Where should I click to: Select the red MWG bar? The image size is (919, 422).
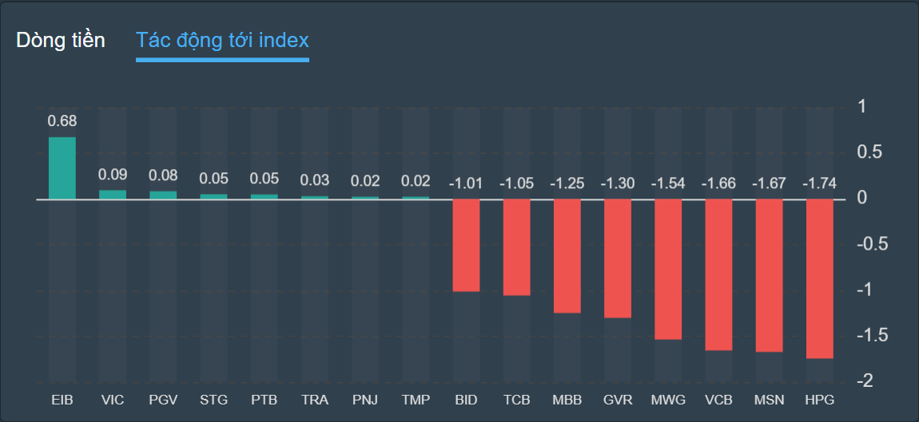point(668,269)
